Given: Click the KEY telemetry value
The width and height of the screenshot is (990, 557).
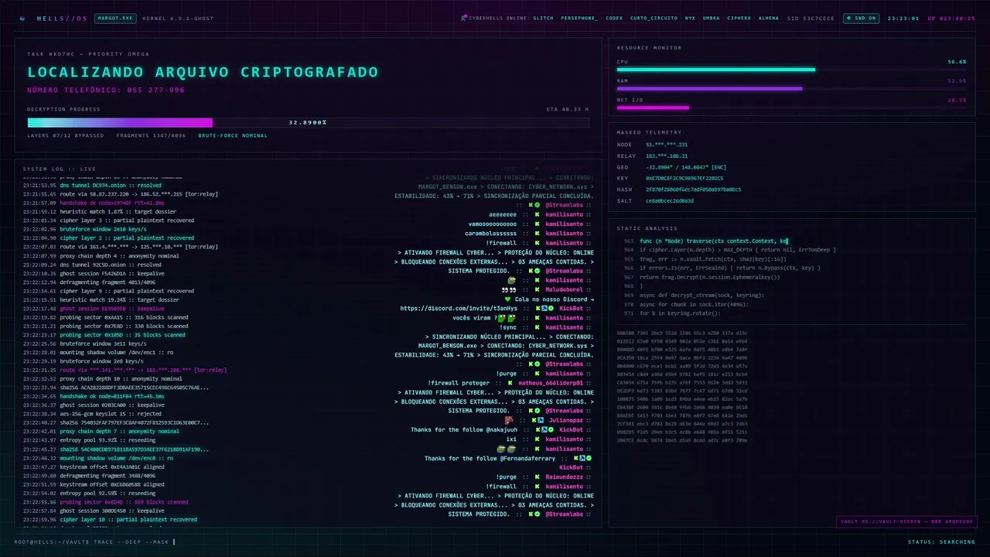Looking at the screenshot, I should click(x=684, y=178).
